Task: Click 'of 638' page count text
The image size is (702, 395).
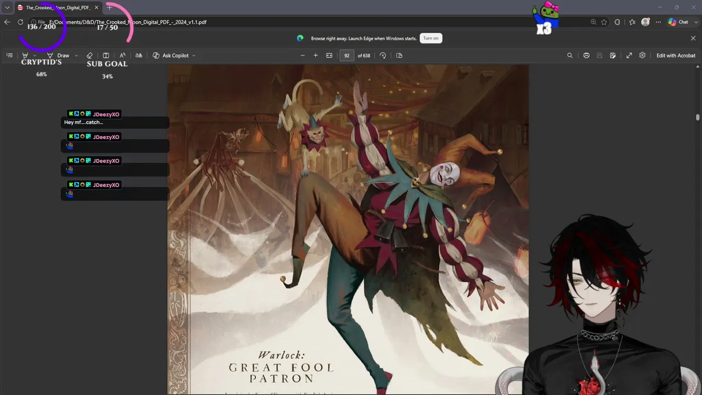Action: (364, 55)
